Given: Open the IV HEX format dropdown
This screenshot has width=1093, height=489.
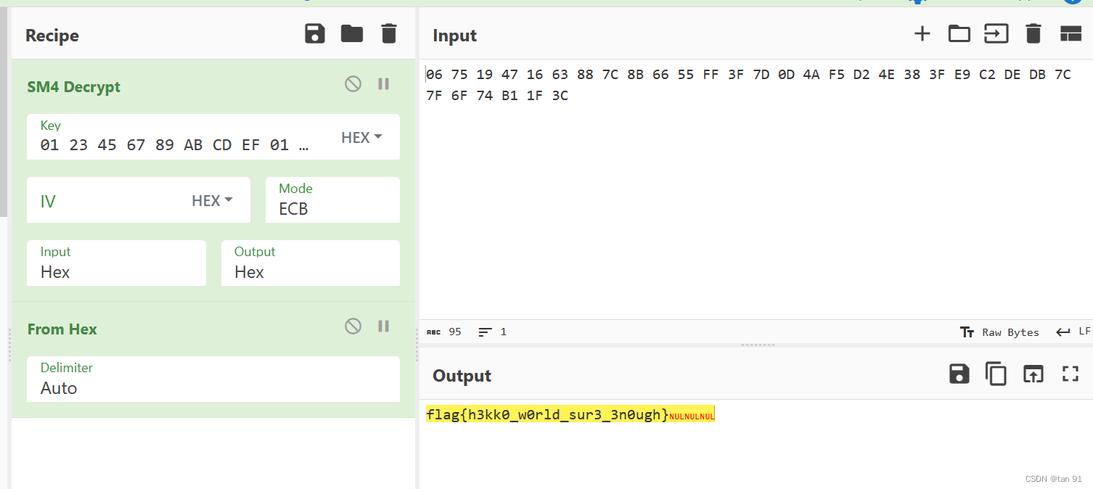Looking at the screenshot, I should pyautogui.click(x=212, y=200).
